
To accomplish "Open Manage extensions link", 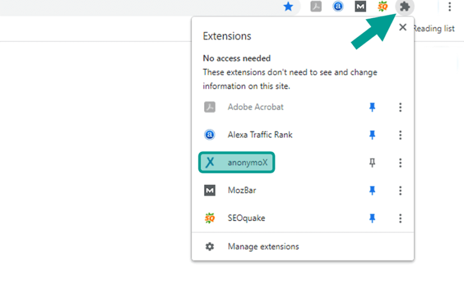I will tap(263, 246).
